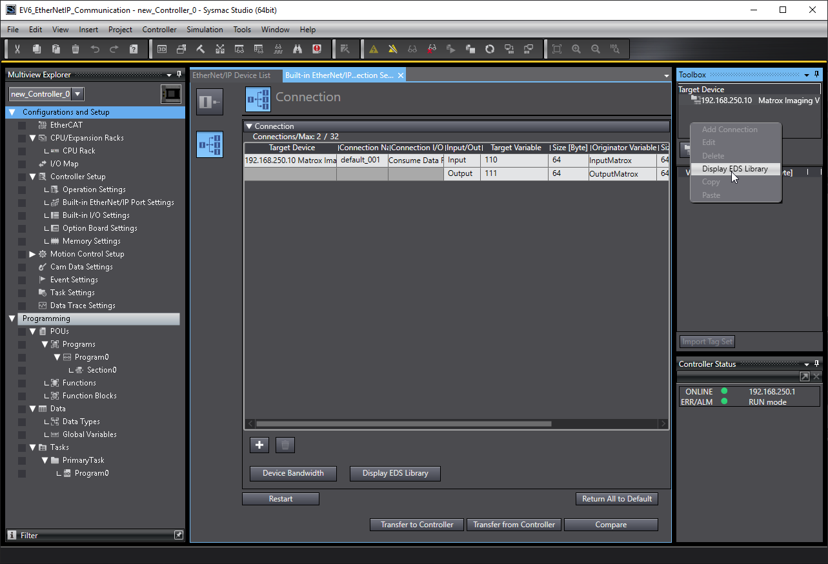Choose Display EDS Library in context menu
Image resolution: width=828 pixels, height=564 pixels.
[x=735, y=169]
